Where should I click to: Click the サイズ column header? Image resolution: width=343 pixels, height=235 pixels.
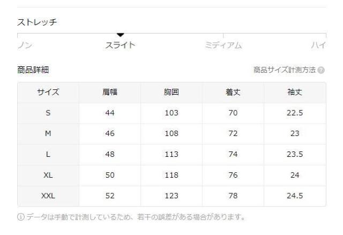click(x=48, y=93)
